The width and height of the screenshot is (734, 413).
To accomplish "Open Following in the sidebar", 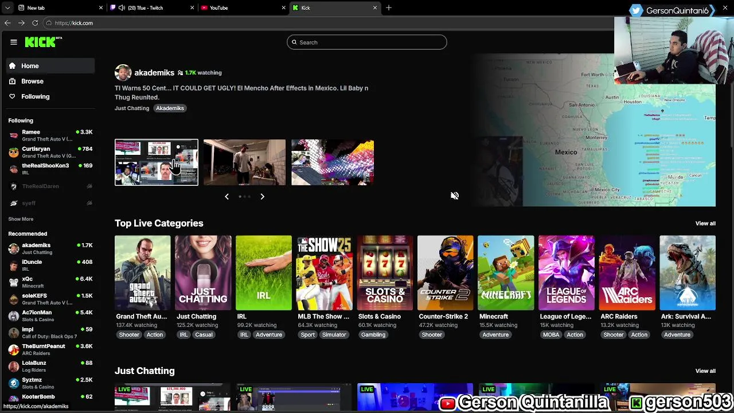I will click(51, 96).
